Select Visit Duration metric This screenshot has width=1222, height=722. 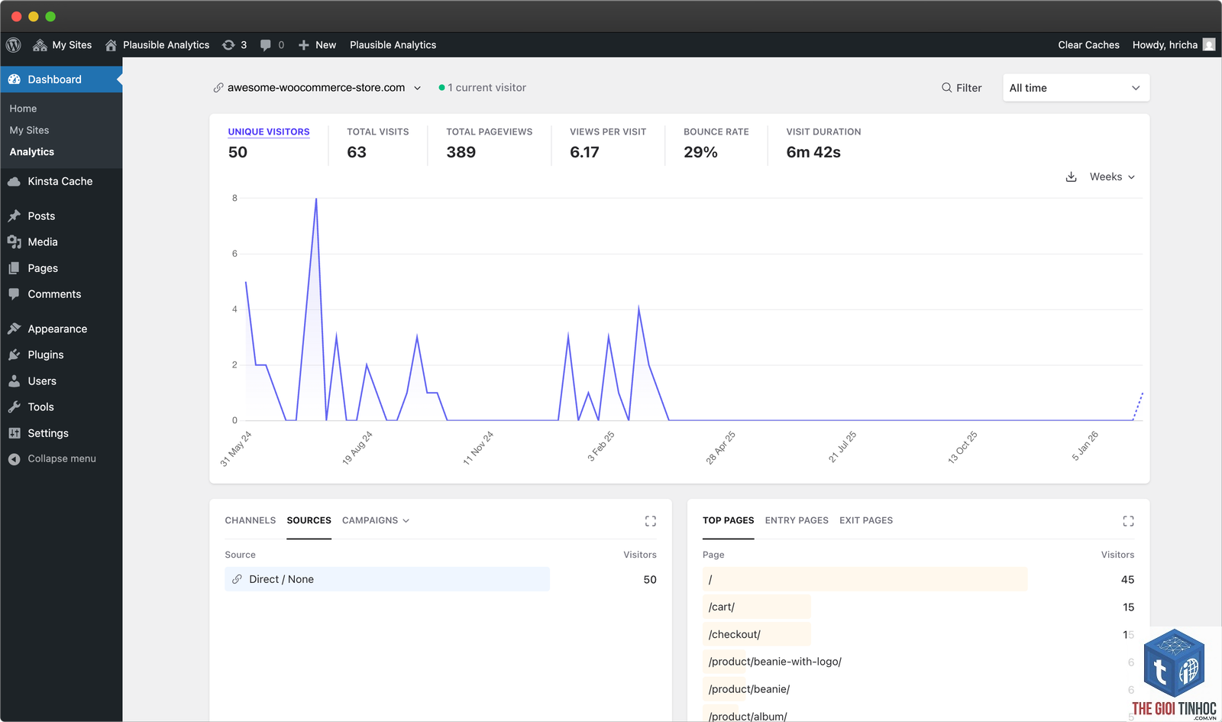(823, 143)
